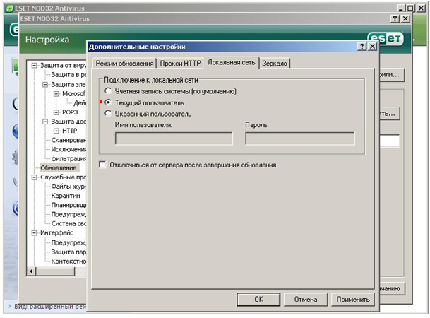Expand the POP3 tree node
The height and width of the screenshot is (318, 430).
click(x=56, y=112)
